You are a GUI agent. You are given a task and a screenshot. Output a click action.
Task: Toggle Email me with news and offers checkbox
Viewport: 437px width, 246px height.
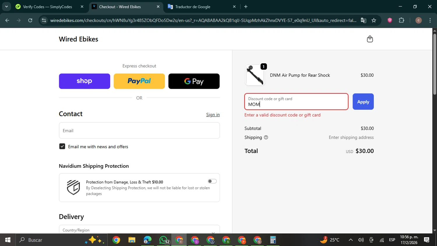pos(62,146)
